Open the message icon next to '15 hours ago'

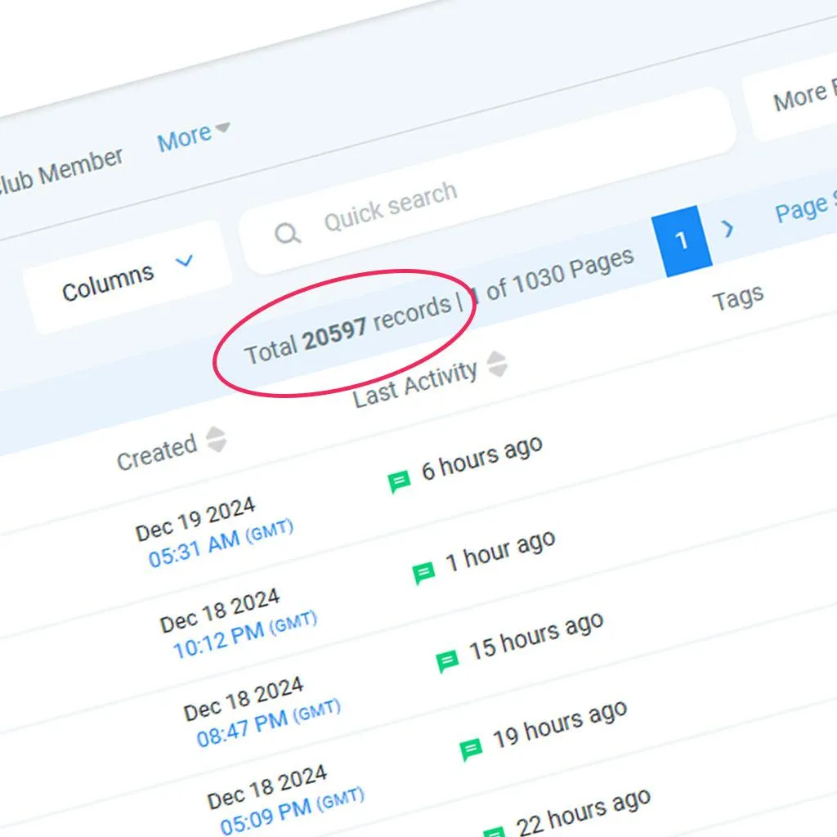[447, 660]
